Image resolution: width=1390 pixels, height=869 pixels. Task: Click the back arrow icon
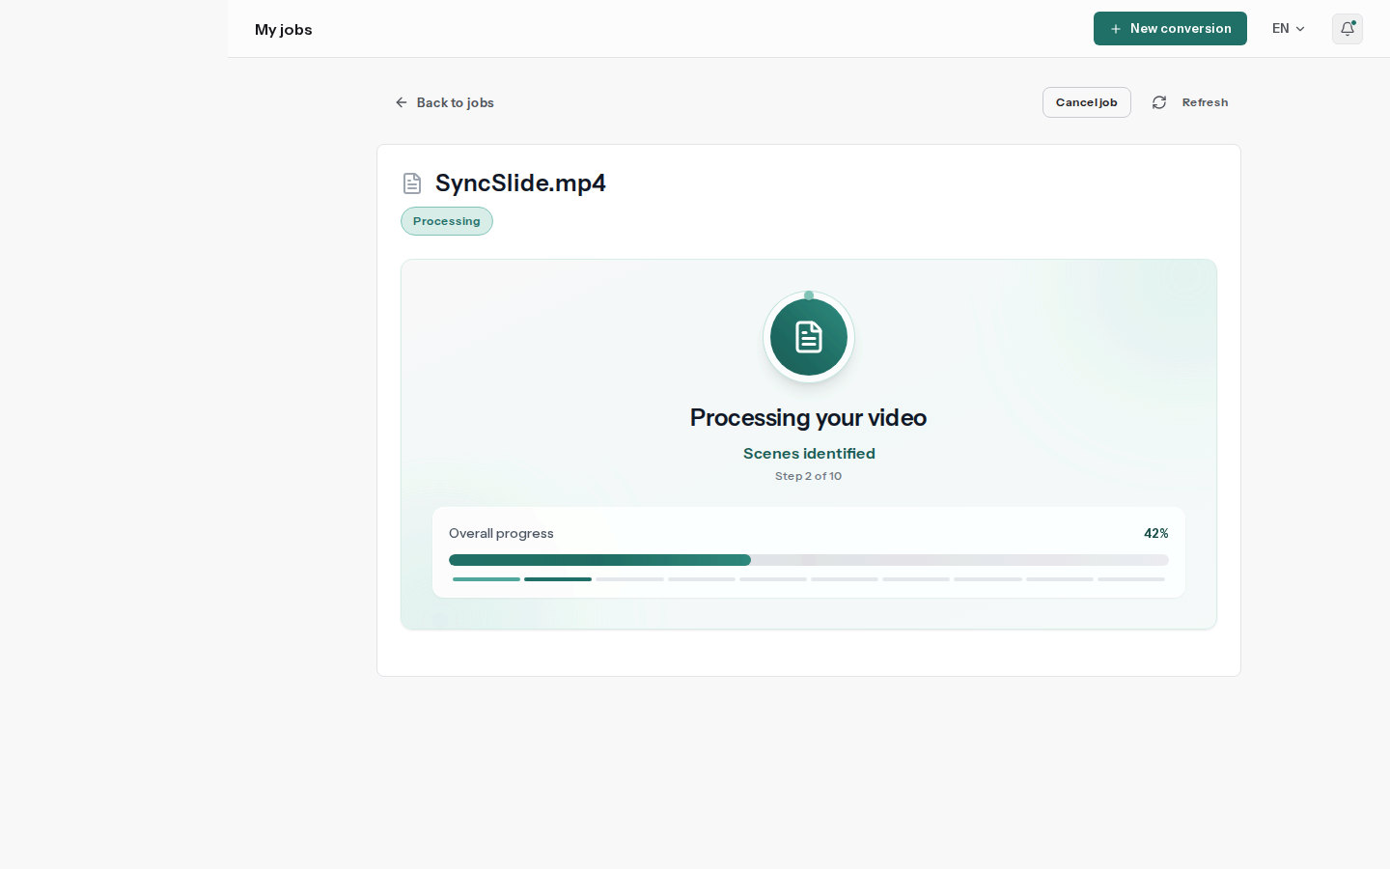point(402,102)
